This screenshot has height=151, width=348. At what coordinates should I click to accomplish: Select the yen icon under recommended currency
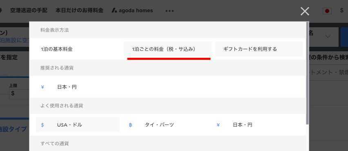(x=42, y=87)
